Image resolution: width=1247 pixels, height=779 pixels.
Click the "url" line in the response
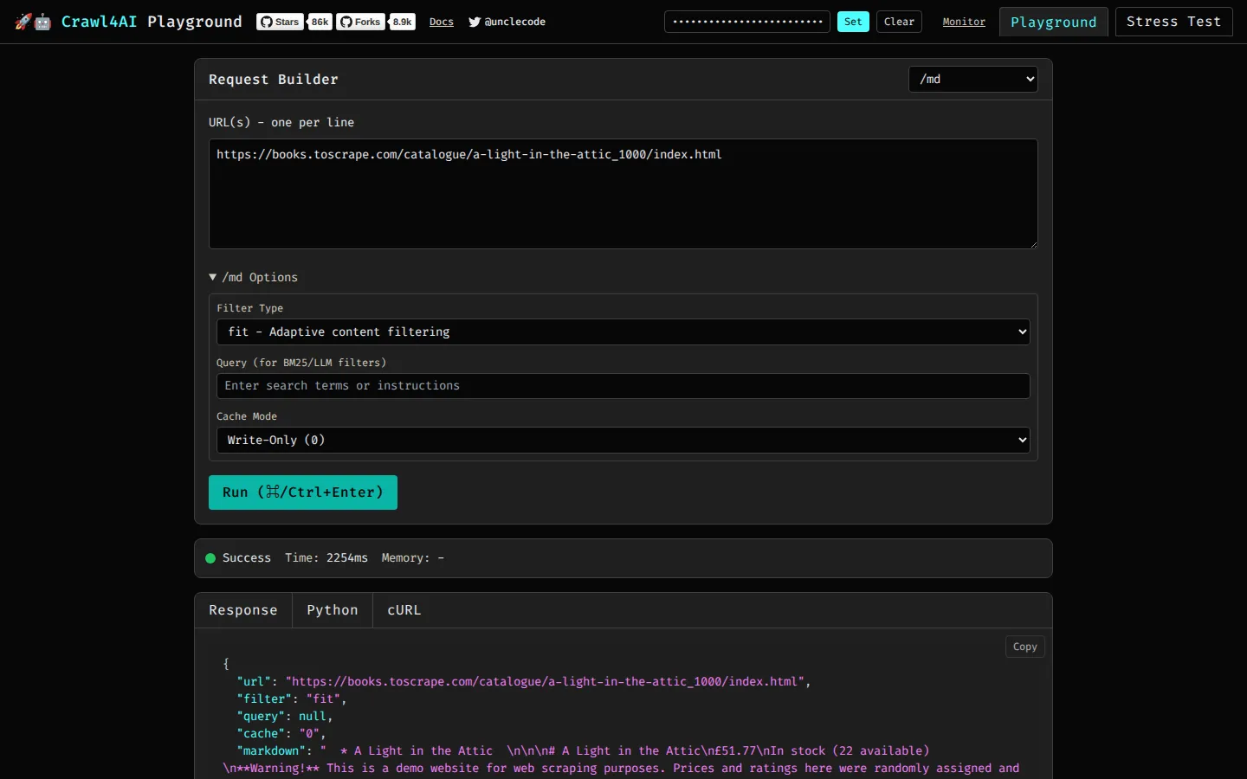524,681
